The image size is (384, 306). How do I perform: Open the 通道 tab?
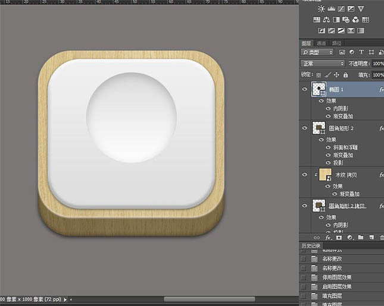pyautogui.click(x=321, y=43)
